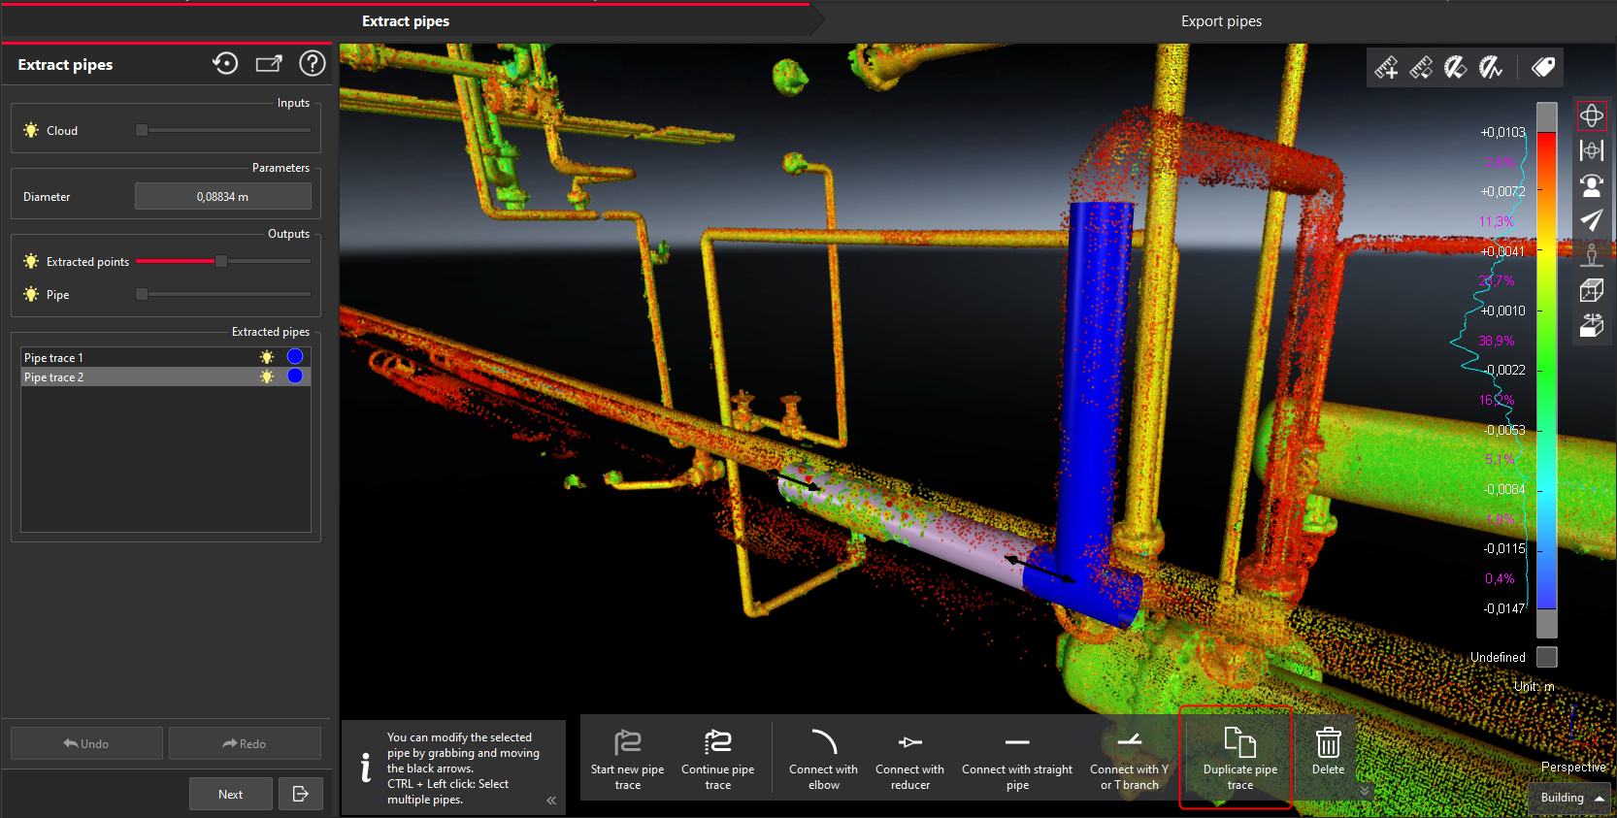1617x818 pixels.
Task: Select Connect with elbow tool
Action: (823, 758)
